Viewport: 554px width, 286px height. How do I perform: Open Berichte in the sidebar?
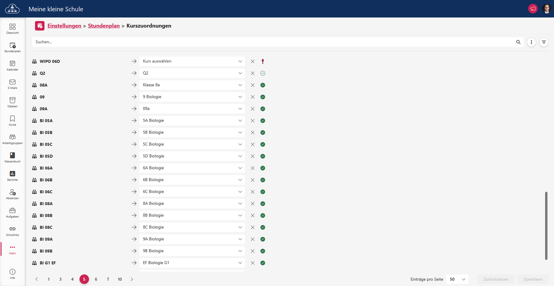point(12,176)
